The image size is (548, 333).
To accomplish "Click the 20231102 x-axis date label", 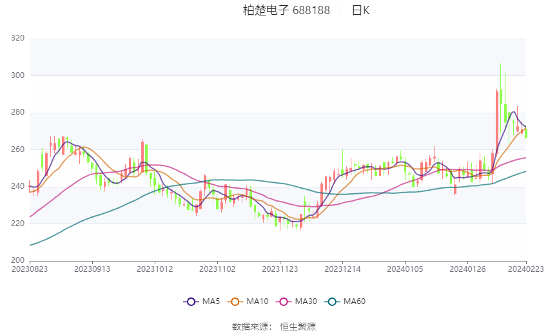I will pos(217,269).
